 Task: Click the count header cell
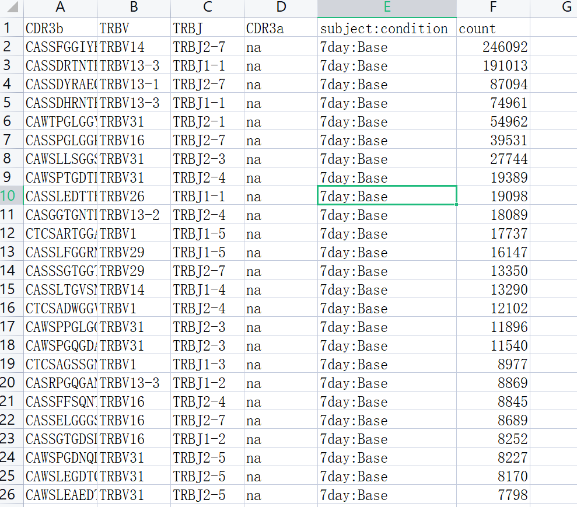(493, 28)
